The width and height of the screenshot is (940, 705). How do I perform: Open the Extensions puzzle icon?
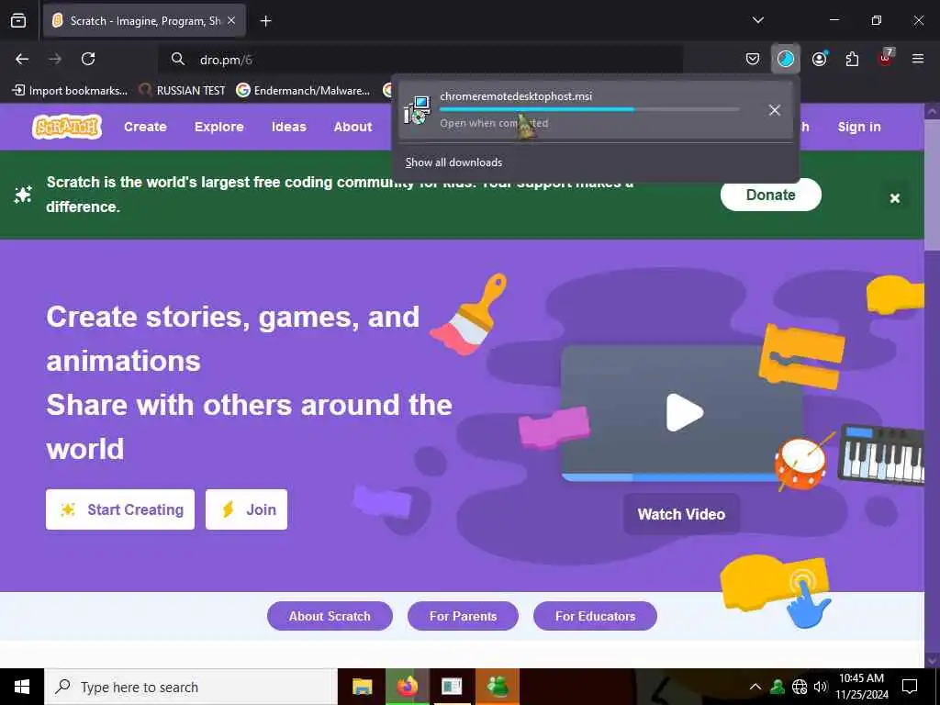click(x=852, y=59)
